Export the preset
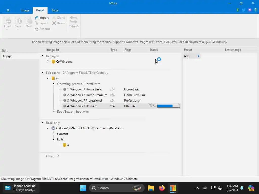This screenshot has height=194, width=259. tap(41, 23)
